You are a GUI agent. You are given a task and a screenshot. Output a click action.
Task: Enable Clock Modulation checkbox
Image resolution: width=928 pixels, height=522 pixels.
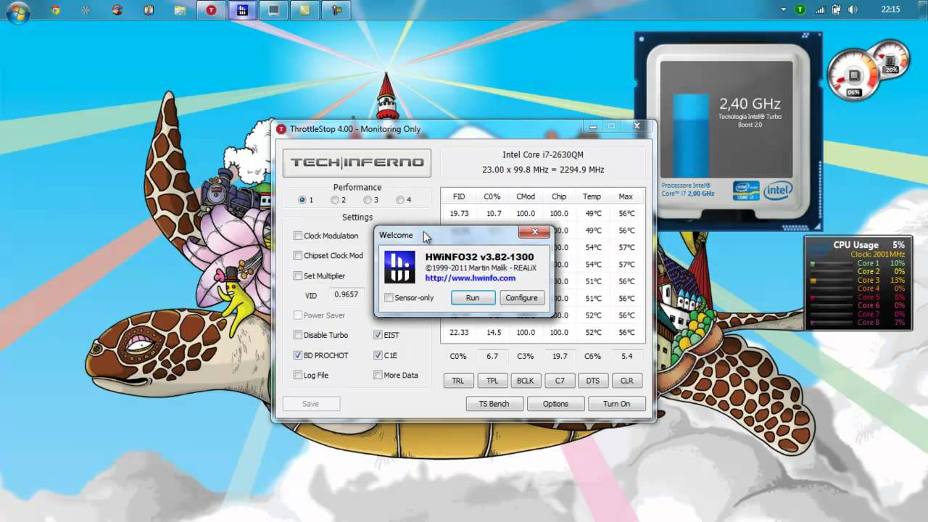click(x=298, y=236)
